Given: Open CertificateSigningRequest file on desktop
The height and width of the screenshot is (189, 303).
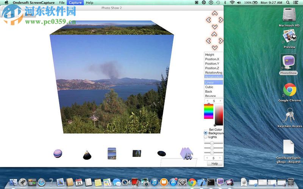Looking at the screenshot, I should [x=289, y=152].
